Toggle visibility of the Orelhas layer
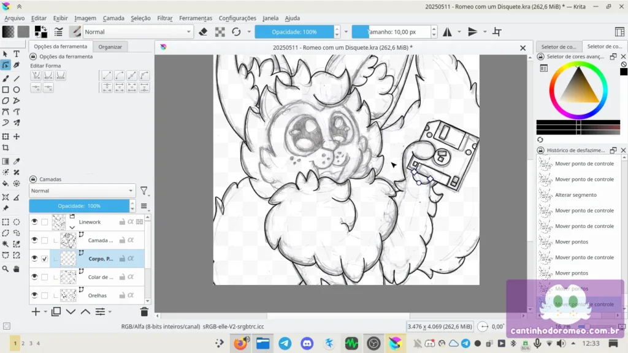This screenshot has width=628, height=353. (34, 295)
